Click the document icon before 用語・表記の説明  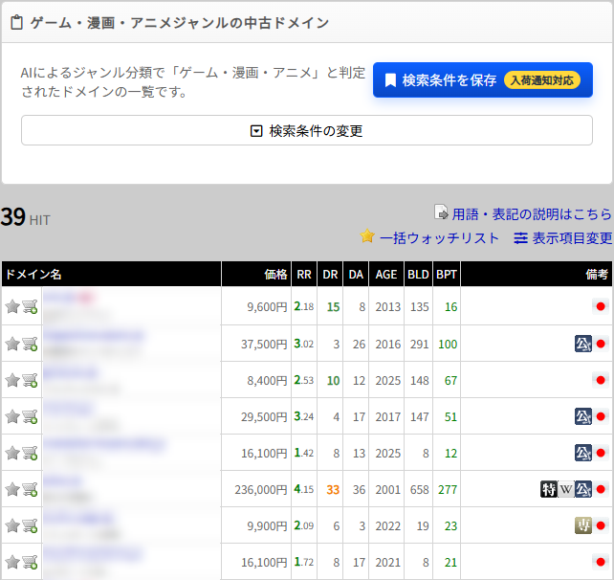point(441,212)
